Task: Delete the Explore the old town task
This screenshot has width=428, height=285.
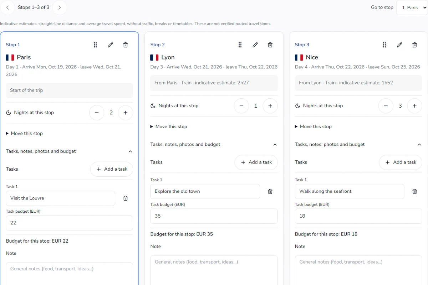Action: tap(270, 192)
